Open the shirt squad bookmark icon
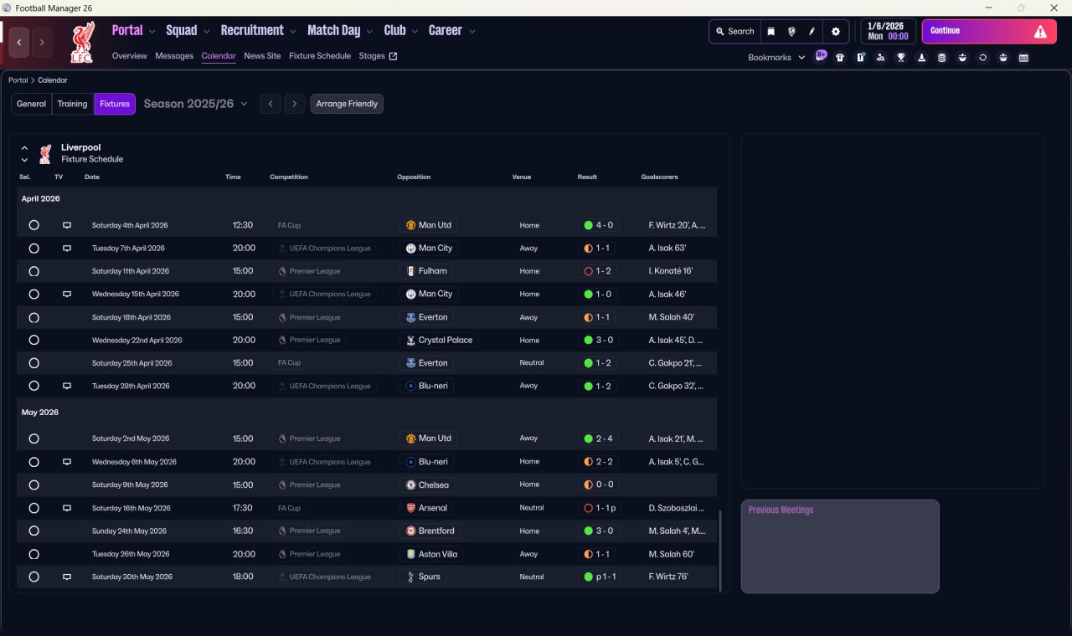This screenshot has height=636, width=1072. tap(840, 58)
